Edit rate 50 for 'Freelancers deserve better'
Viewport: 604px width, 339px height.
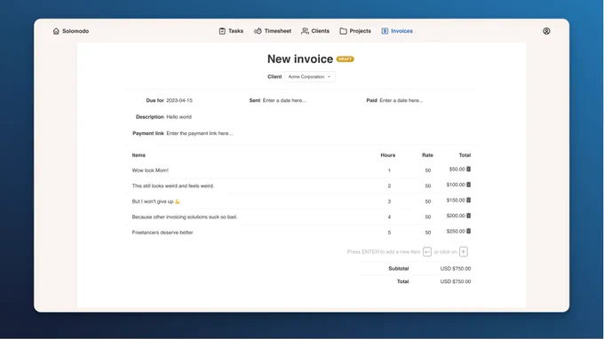(x=428, y=233)
